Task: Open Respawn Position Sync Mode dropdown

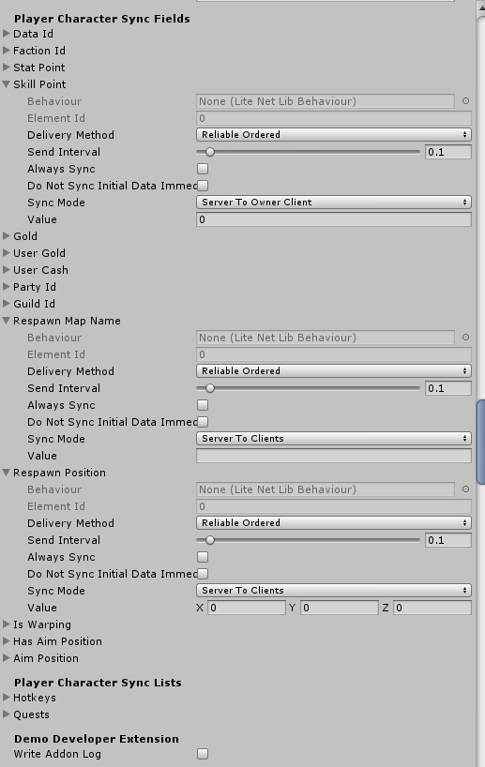Action: pyautogui.click(x=334, y=591)
